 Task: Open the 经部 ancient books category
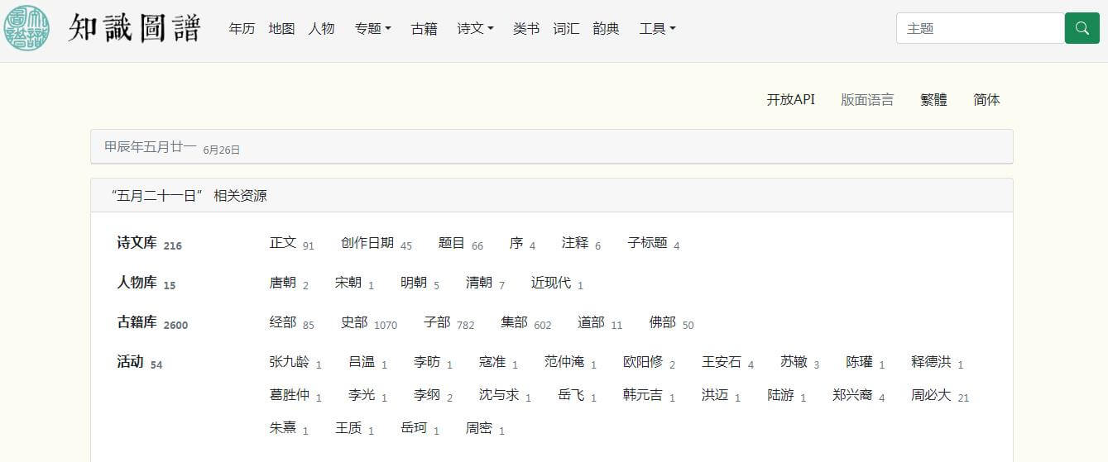click(283, 322)
